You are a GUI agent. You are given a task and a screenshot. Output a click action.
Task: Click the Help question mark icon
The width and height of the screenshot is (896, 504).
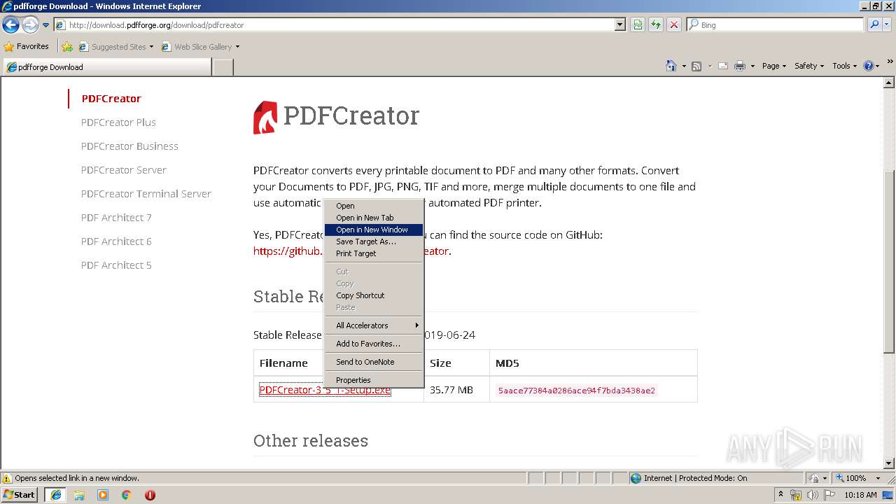click(x=869, y=66)
